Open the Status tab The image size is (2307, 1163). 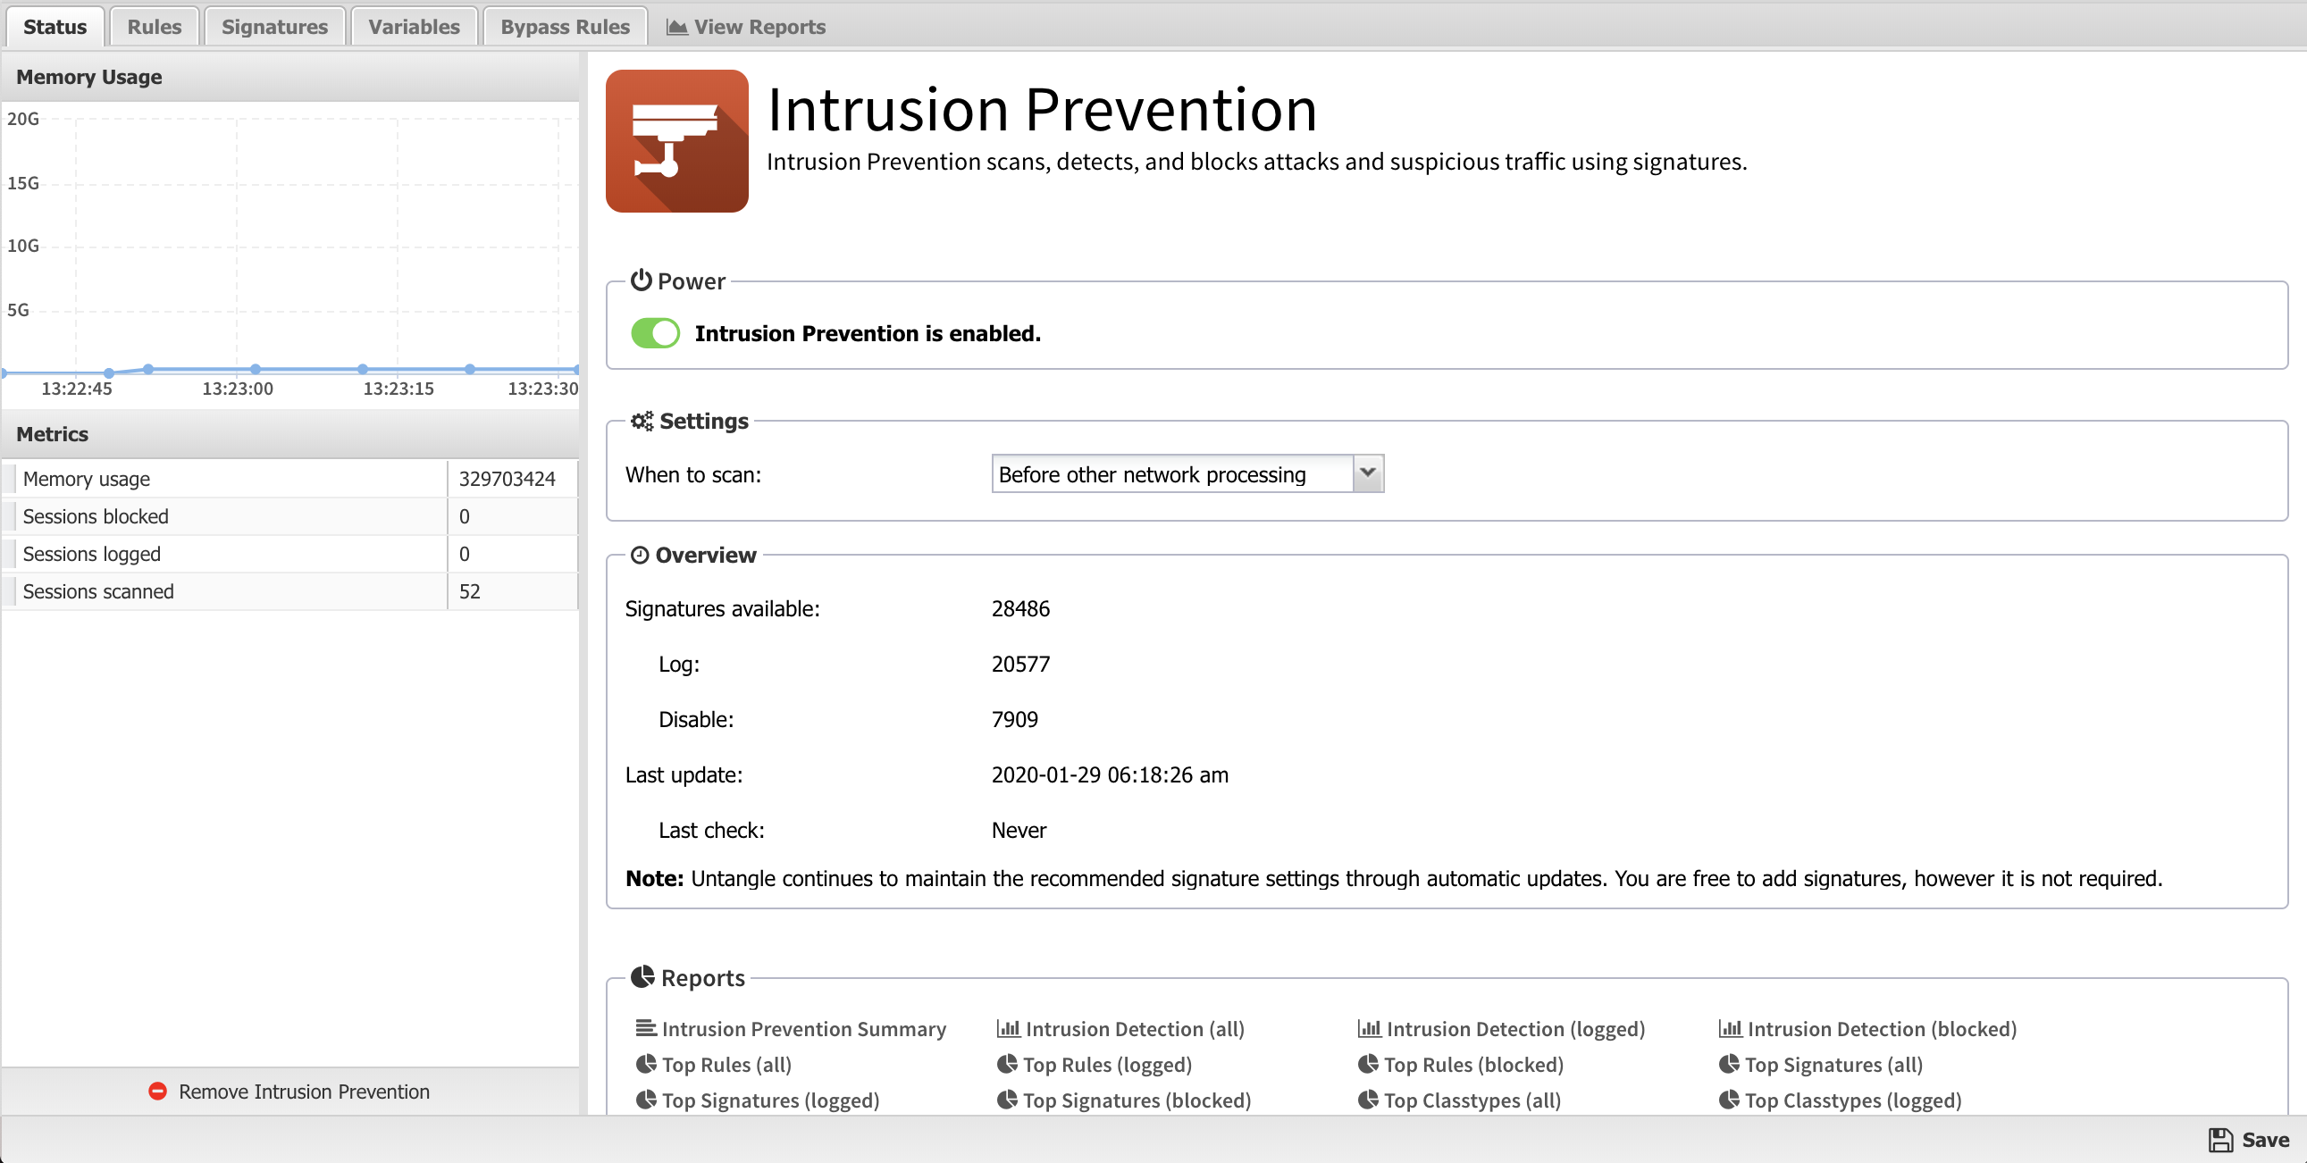55,27
